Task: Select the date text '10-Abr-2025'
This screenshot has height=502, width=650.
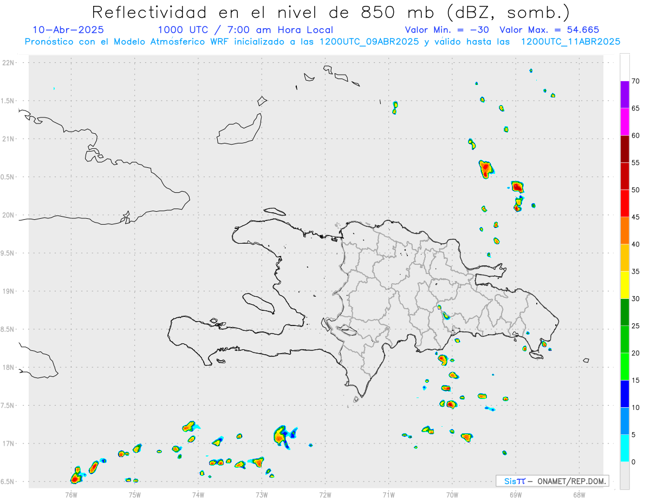Action: click(x=68, y=30)
